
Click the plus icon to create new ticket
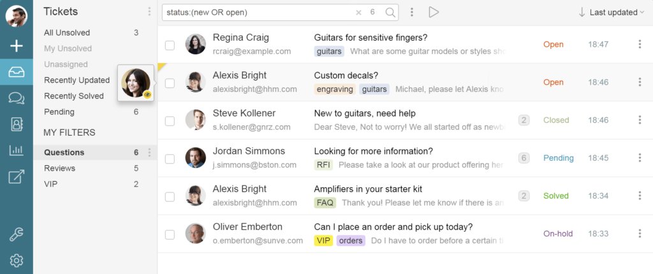(16, 45)
